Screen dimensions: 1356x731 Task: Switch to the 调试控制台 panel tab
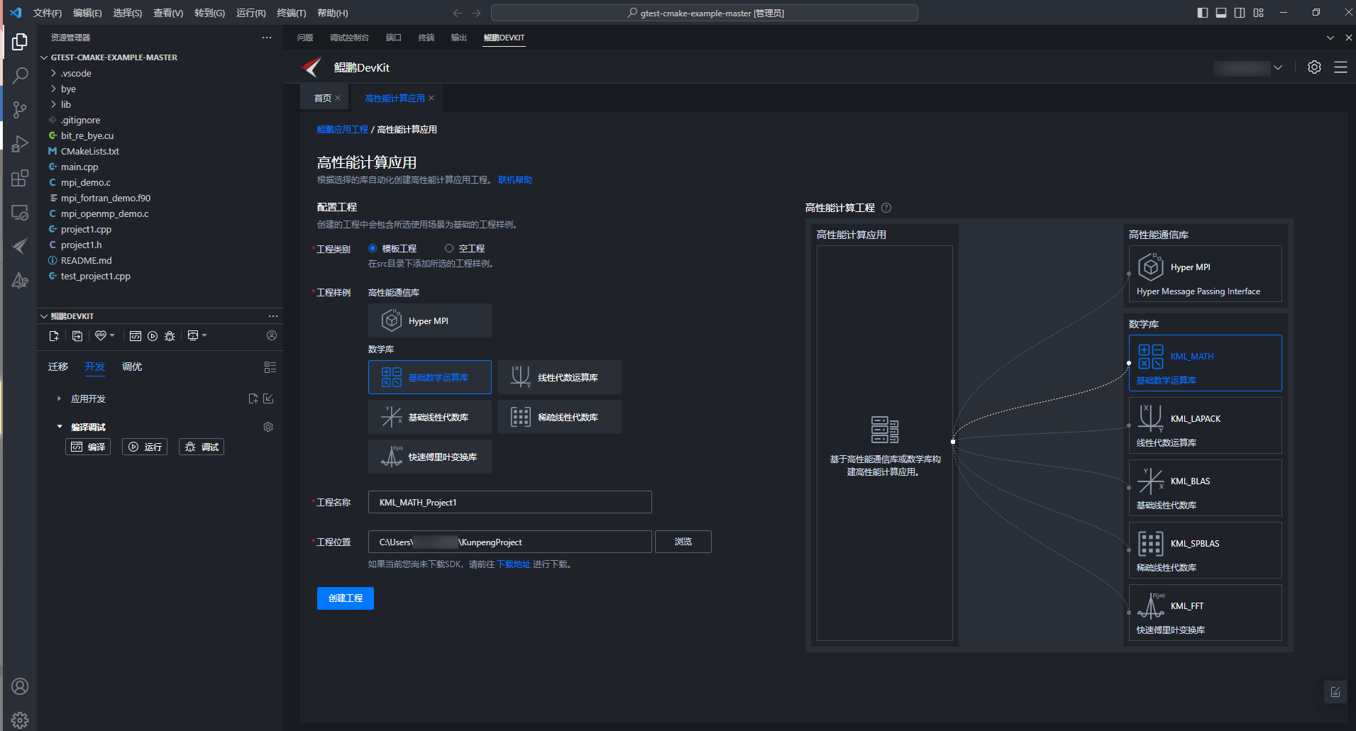349,38
